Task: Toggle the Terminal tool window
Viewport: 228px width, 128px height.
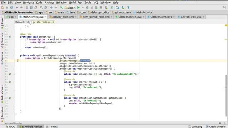Action: tap(52, 127)
